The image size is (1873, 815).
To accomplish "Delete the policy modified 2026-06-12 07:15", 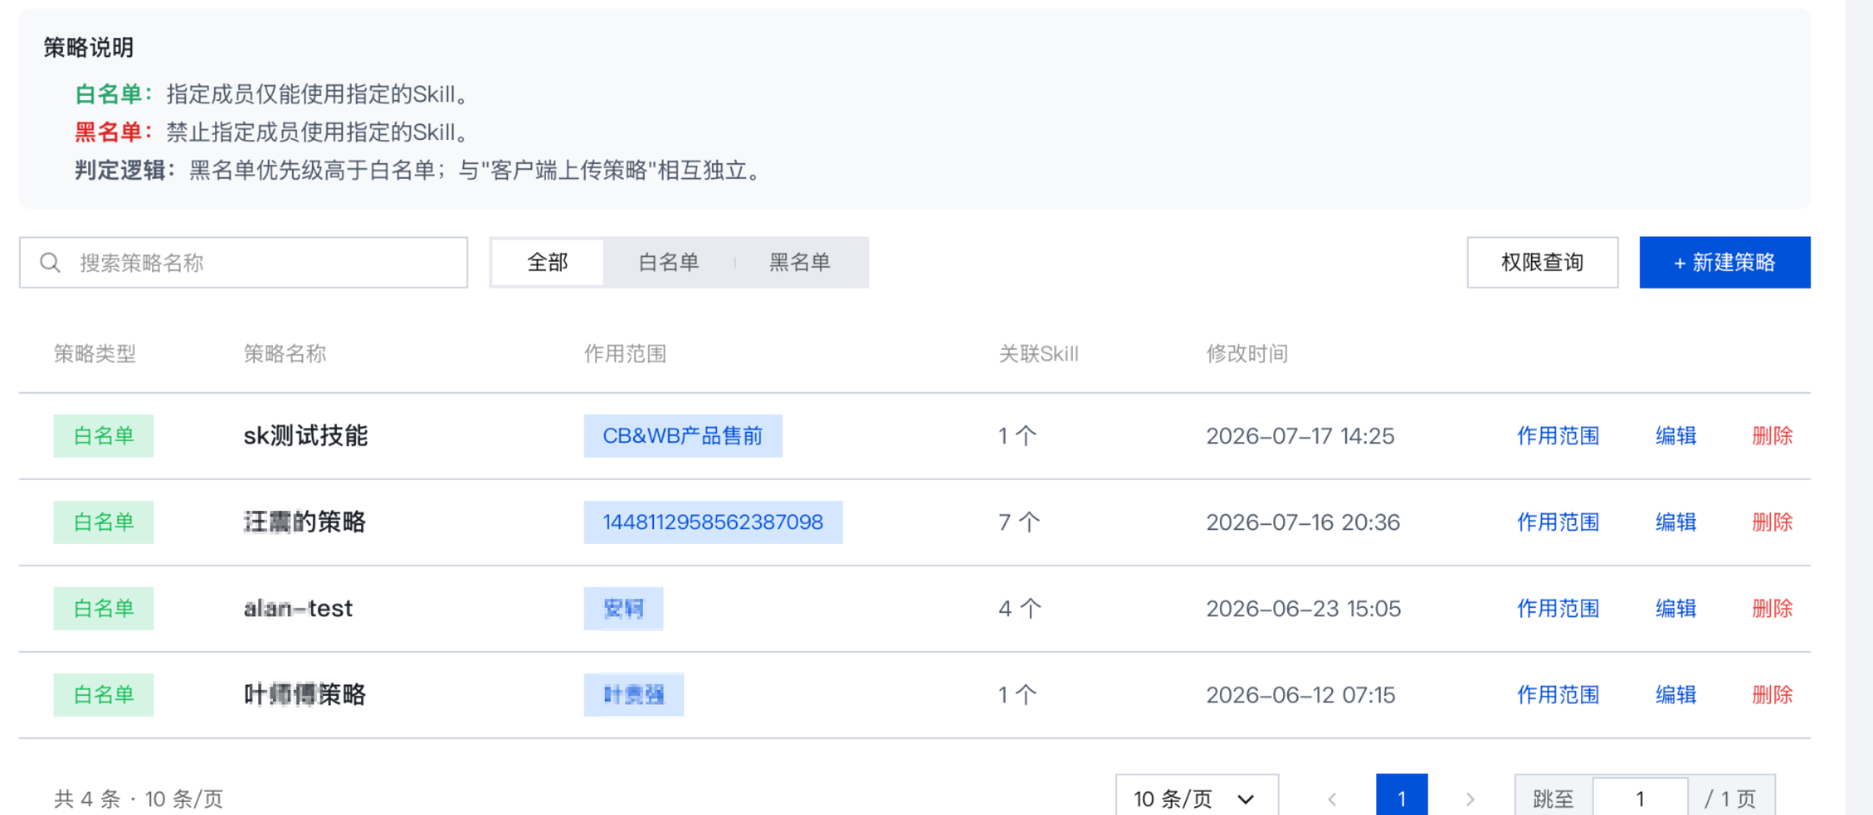I will click(x=1772, y=695).
